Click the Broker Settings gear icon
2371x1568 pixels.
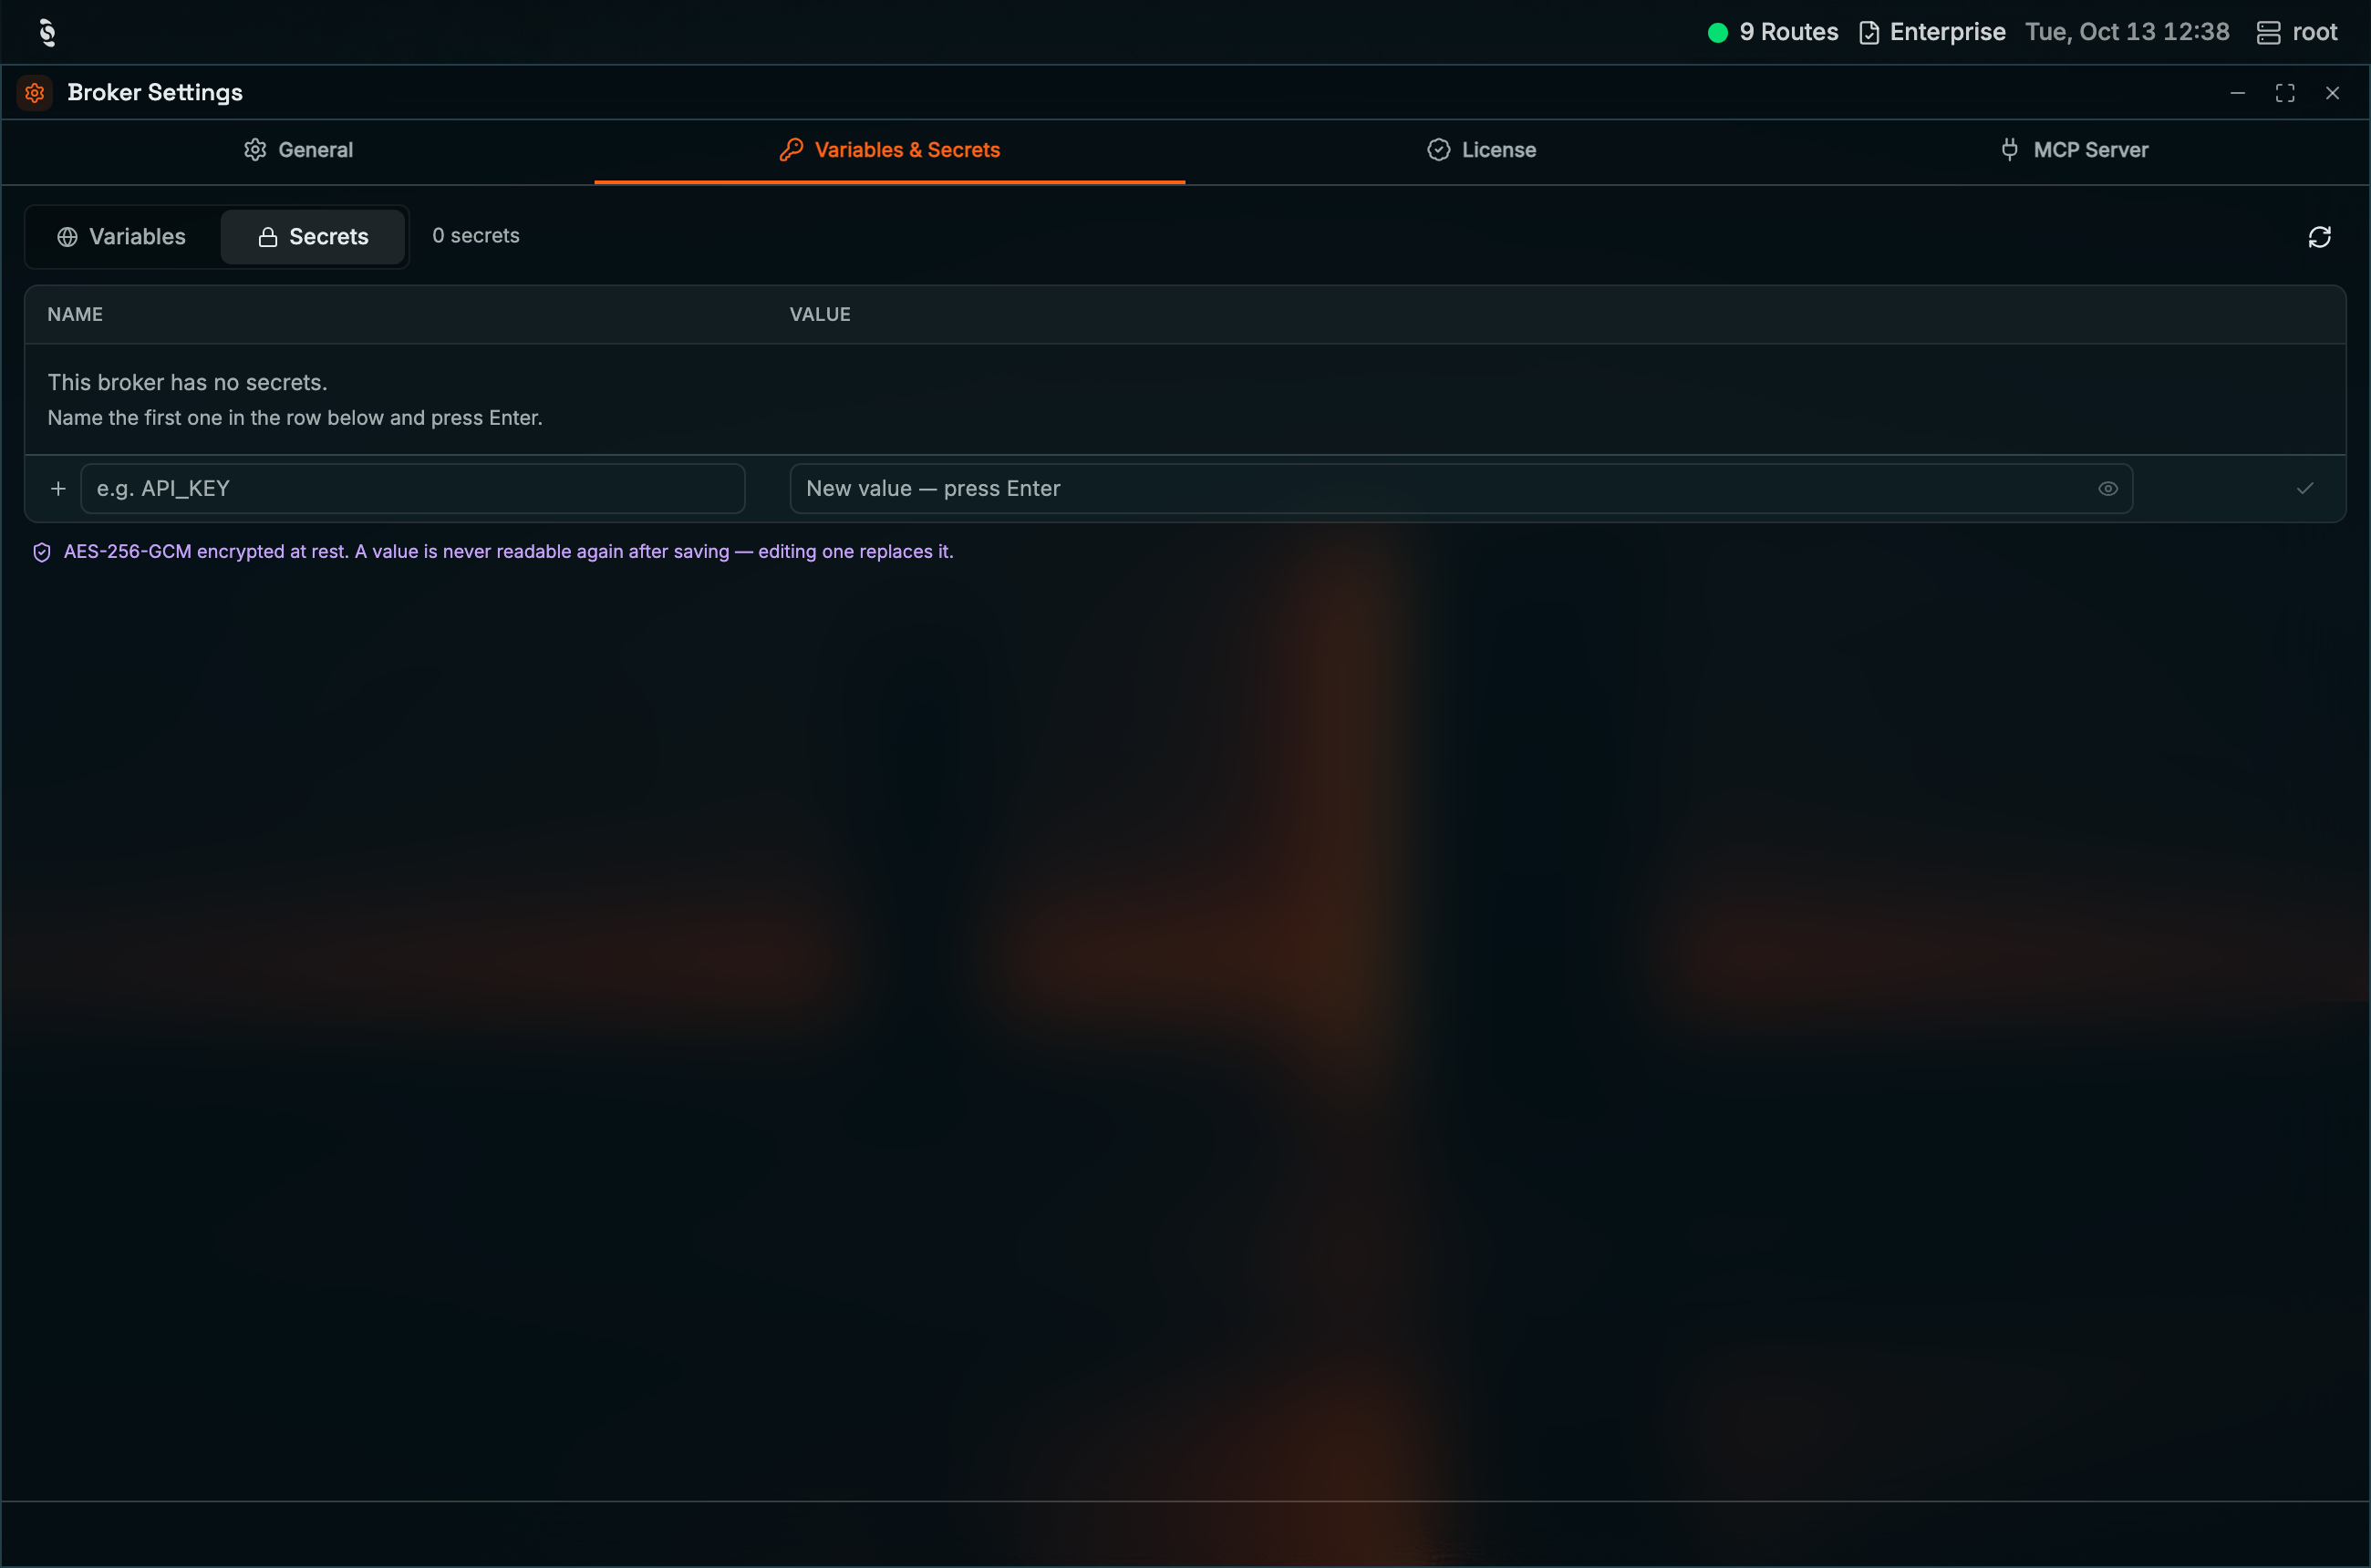click(x=35, y=93)
